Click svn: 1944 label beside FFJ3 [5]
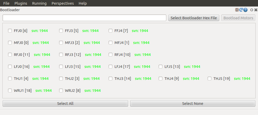Image resolution: width=258 pixels, height=115 pixels. (91, 31)
